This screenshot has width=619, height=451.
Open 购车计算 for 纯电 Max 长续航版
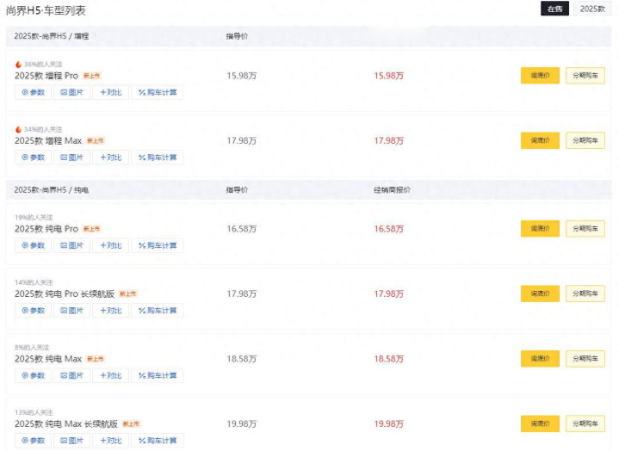coord(158,441)
